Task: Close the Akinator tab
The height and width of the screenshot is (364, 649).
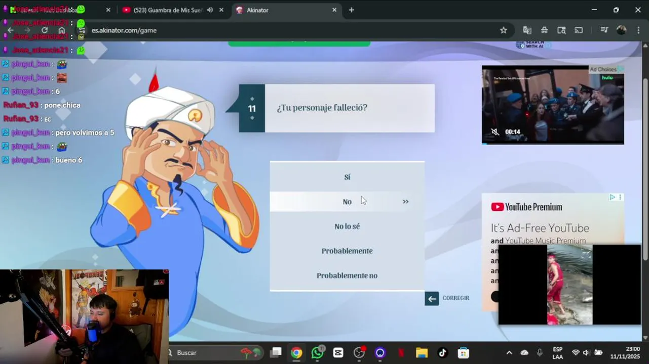Action: [x=334, y=10]
